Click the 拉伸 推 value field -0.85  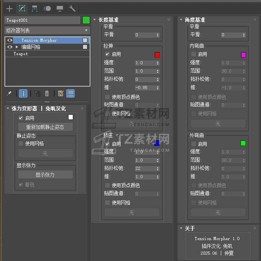point(145,88)
